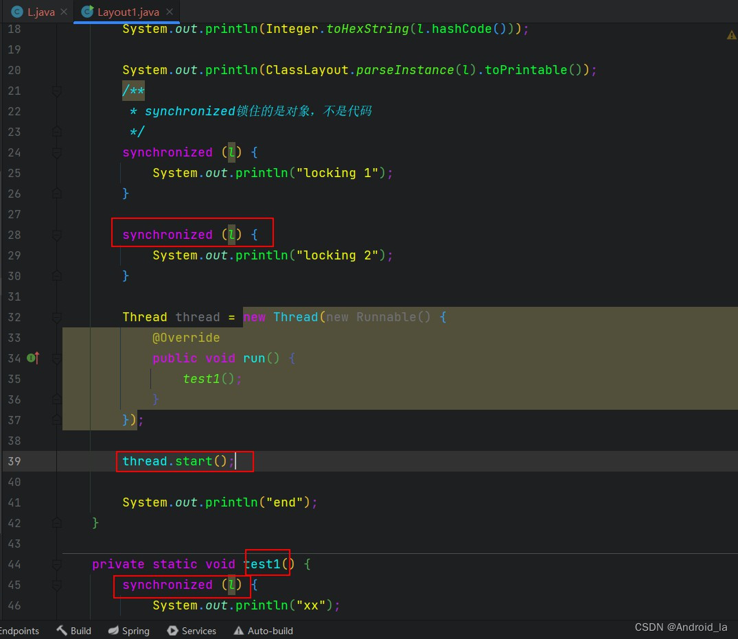This screenshot has height=639, width=738.
Task: Fold the synchronized block at line 24
Action: [x=57, y=152]
